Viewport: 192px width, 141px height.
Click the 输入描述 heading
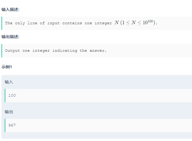point(10,9)
